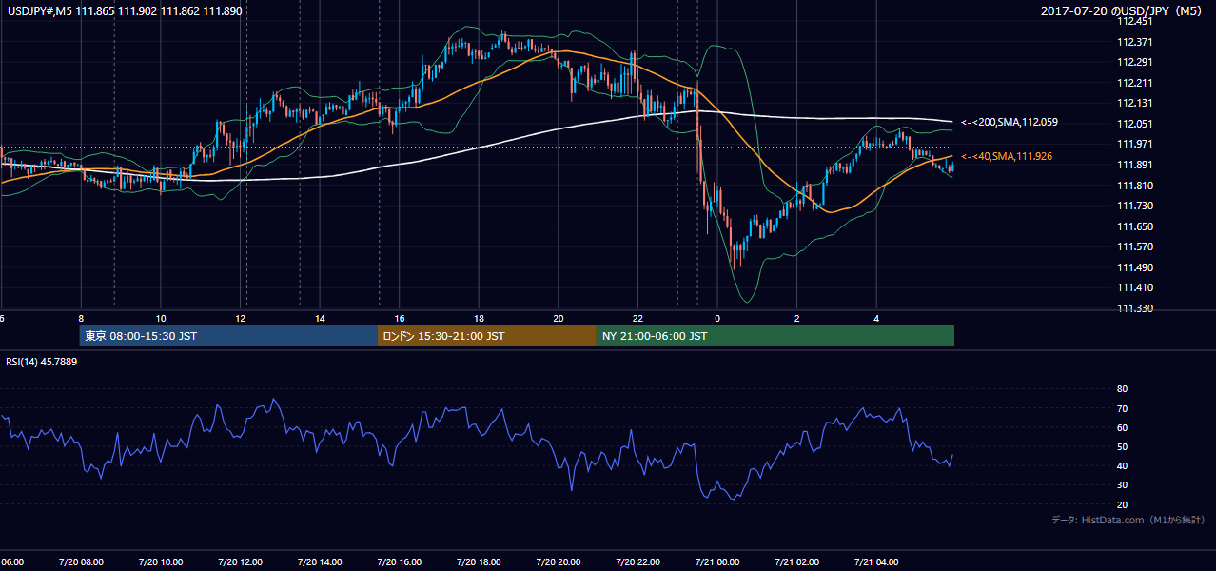Click hour label 10 below the price chart
The width and height of the screenshot is (1216, 571).
(x=161, y=318)
